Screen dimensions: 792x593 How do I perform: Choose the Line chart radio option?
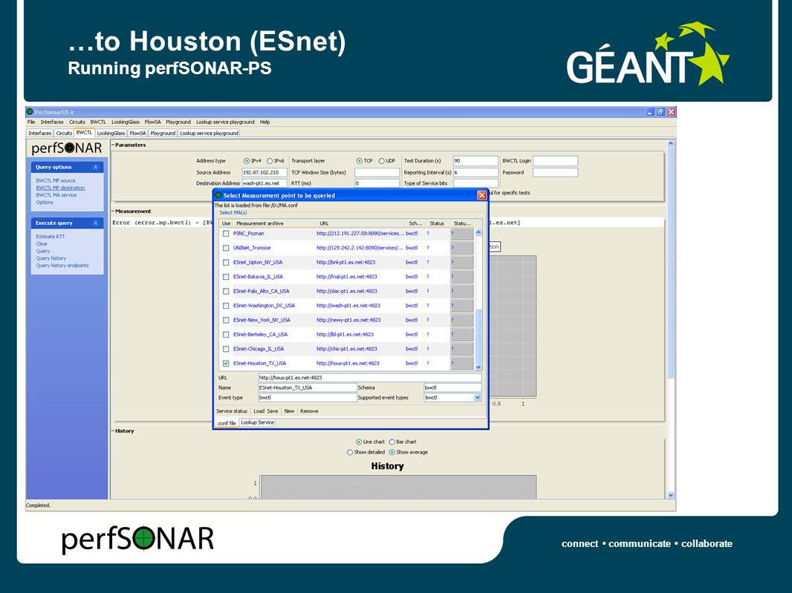coord(359,442)
